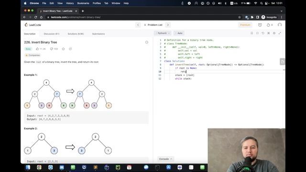Click the star favorite icon under title

click(64, 49)
